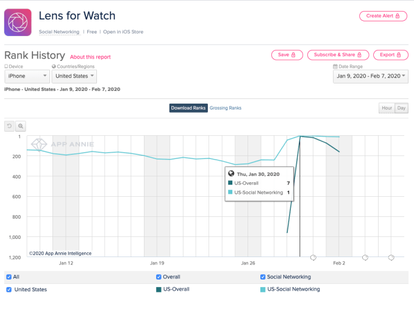Click the Export button
Viewport: 414px width, 315px height.
point(390,55)
